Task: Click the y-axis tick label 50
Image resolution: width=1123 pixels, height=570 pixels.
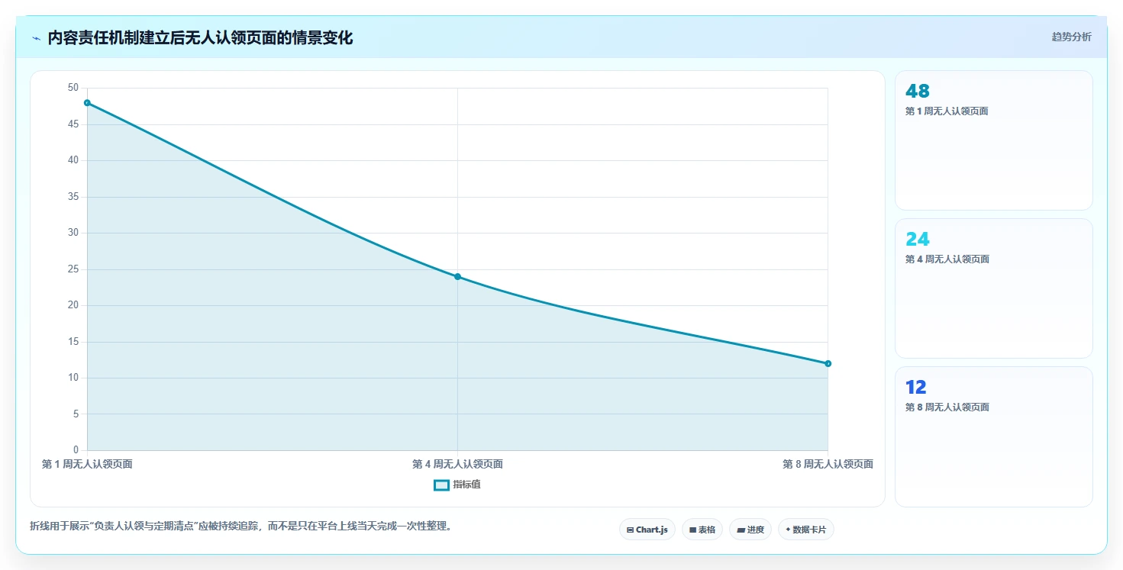Action: click(73, 88)
